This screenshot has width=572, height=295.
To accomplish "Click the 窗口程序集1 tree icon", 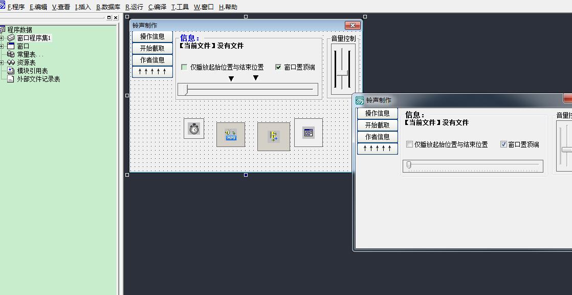I will [x=11, y=38].
